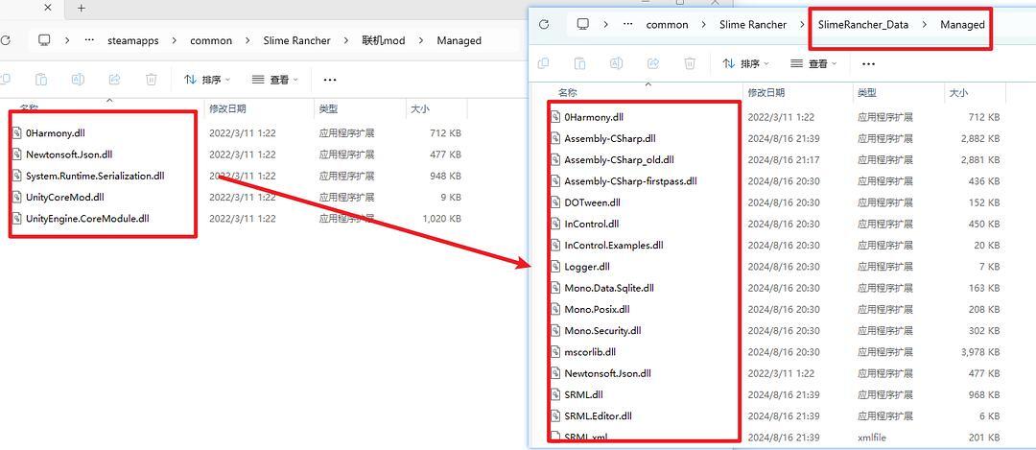Click file icon of mscorlib.dll
The height and width of the screenshot is (450, 1036).
pos(555,351)
